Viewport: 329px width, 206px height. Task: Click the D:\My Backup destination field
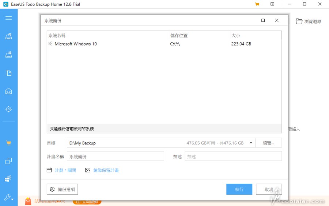(x=161, y=143)
